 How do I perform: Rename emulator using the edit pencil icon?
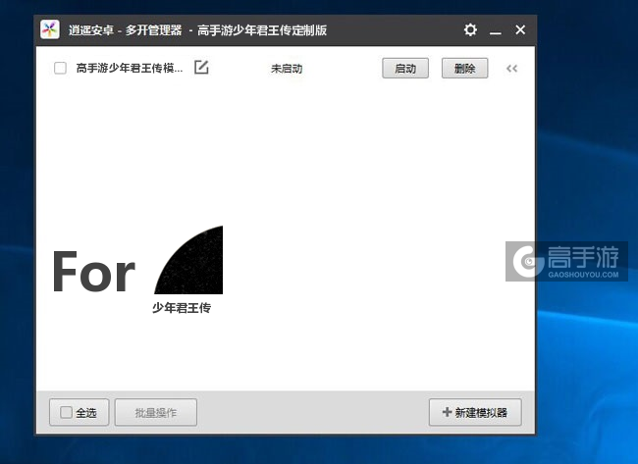pos(201,67)
